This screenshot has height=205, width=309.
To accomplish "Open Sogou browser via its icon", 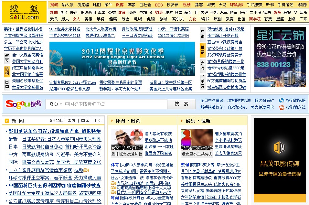I will point(282,101).
